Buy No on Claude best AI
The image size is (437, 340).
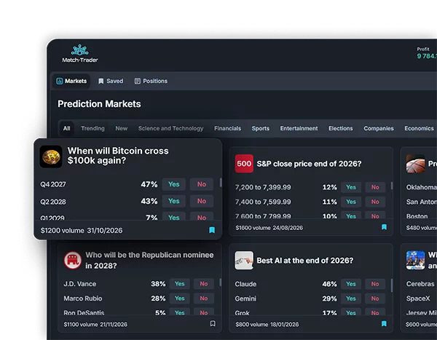[375, 284]
